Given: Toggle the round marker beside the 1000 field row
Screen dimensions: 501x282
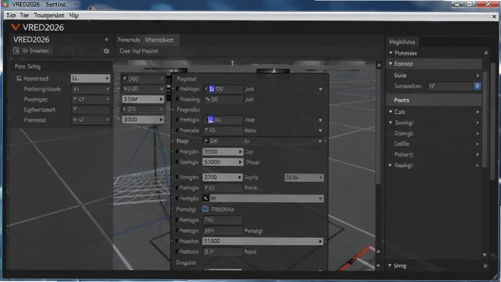Looking at the screenshot, I should click(x=177, y=152).
